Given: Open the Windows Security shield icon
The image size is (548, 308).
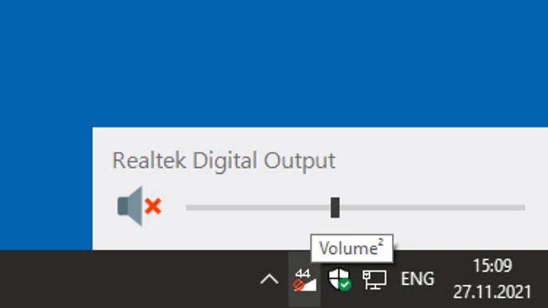Looking at the screenshot, I should [338, 279].
